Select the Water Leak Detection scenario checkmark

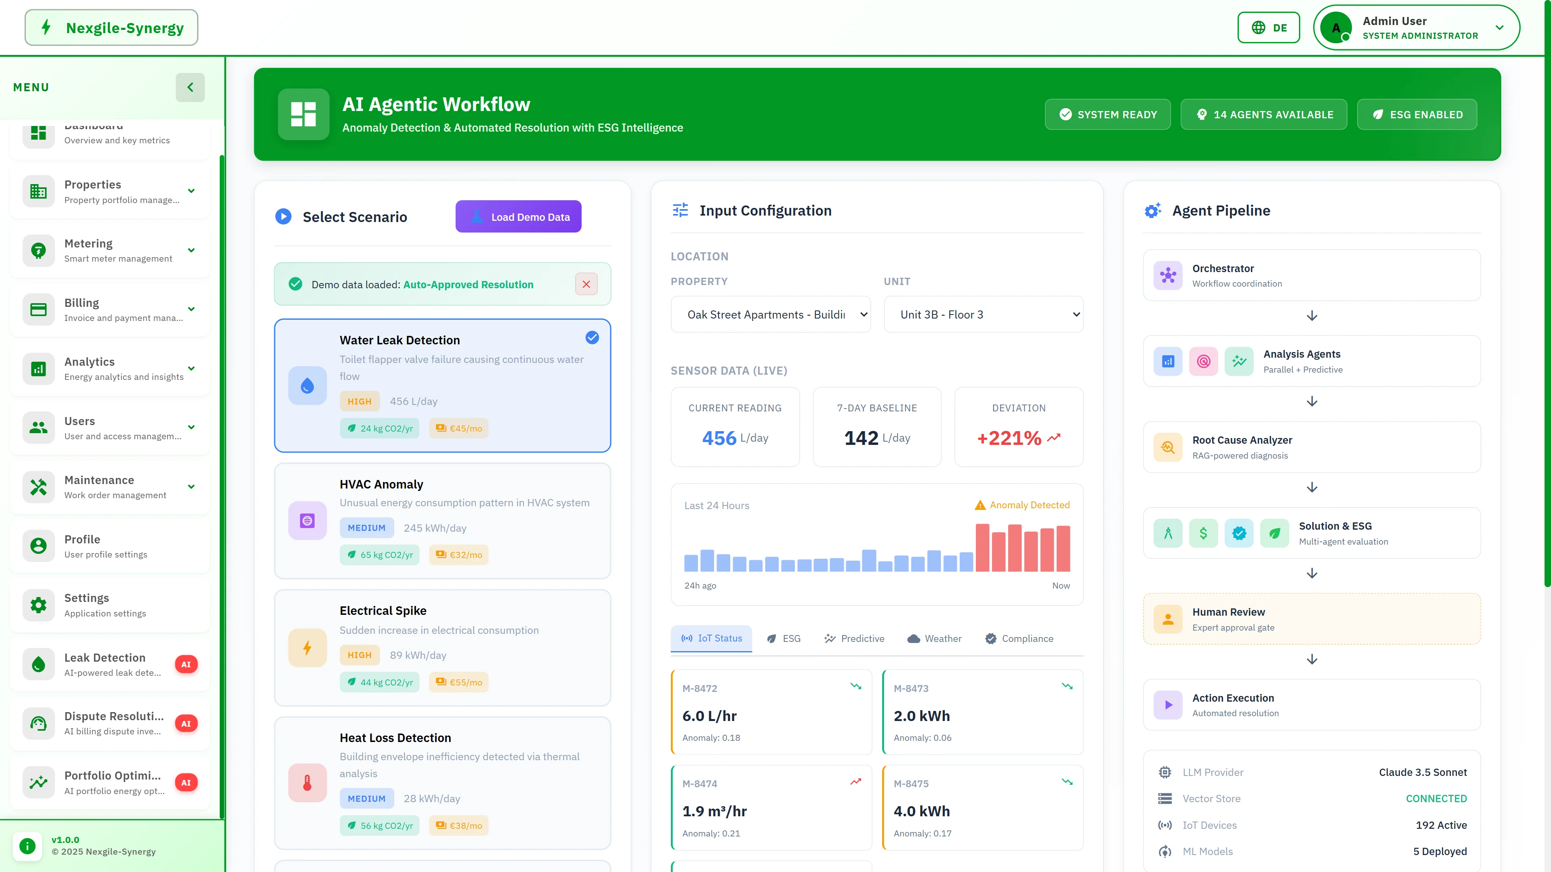(x=592, y=337)
